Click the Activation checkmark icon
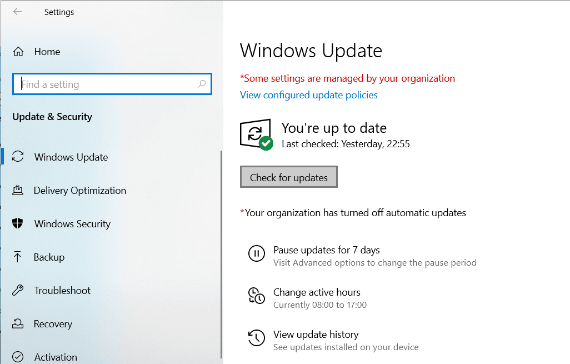 18,357
